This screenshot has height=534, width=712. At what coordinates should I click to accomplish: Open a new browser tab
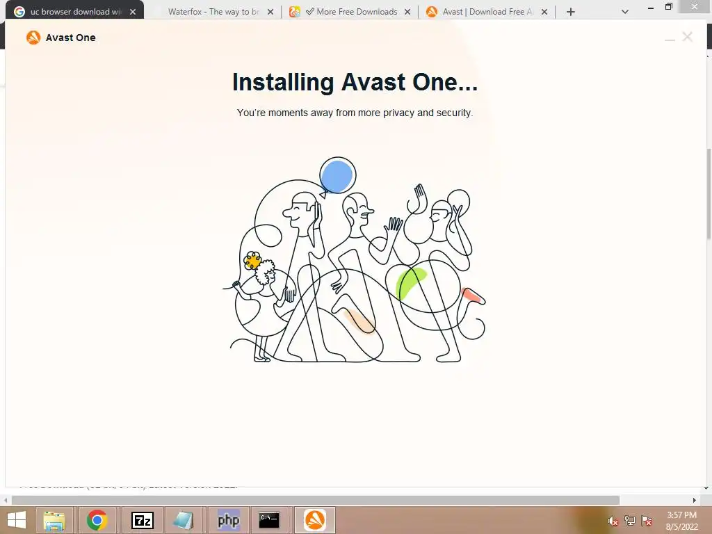pos(571,12)
